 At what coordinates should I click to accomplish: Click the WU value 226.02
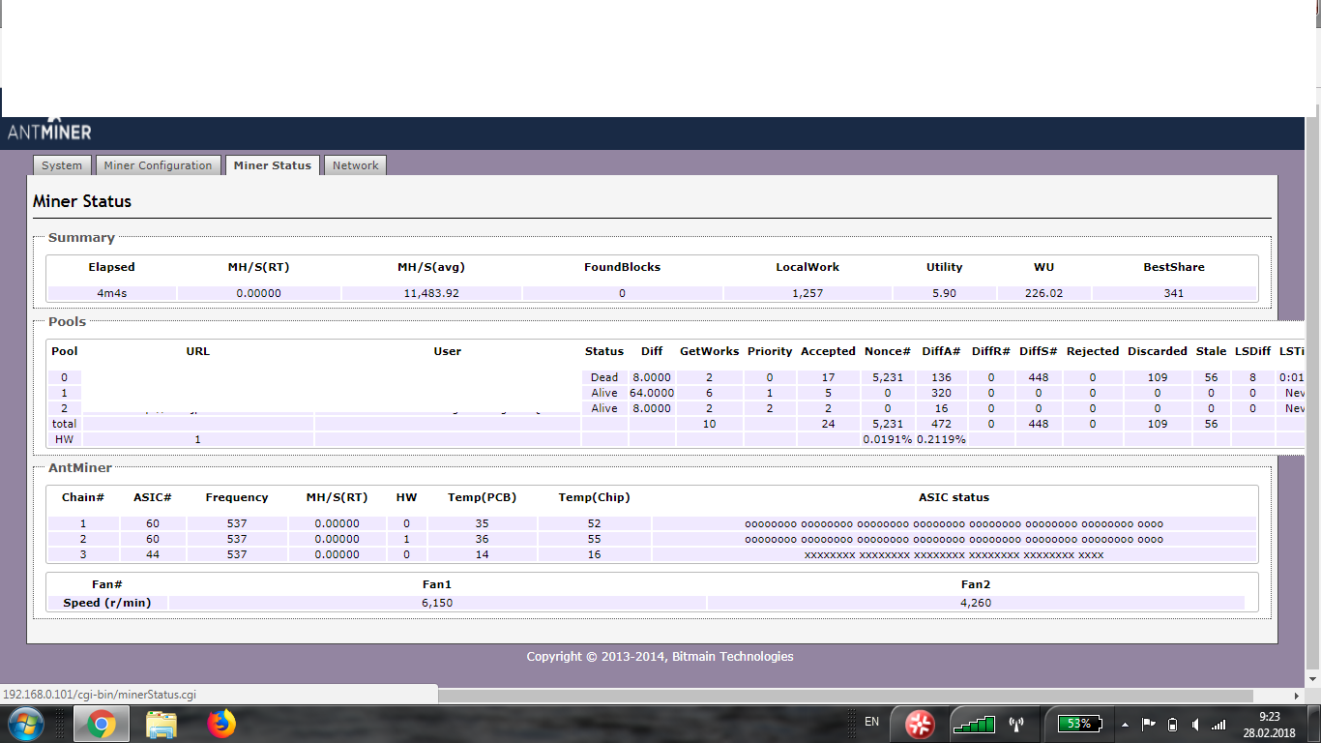[1043, 293]
